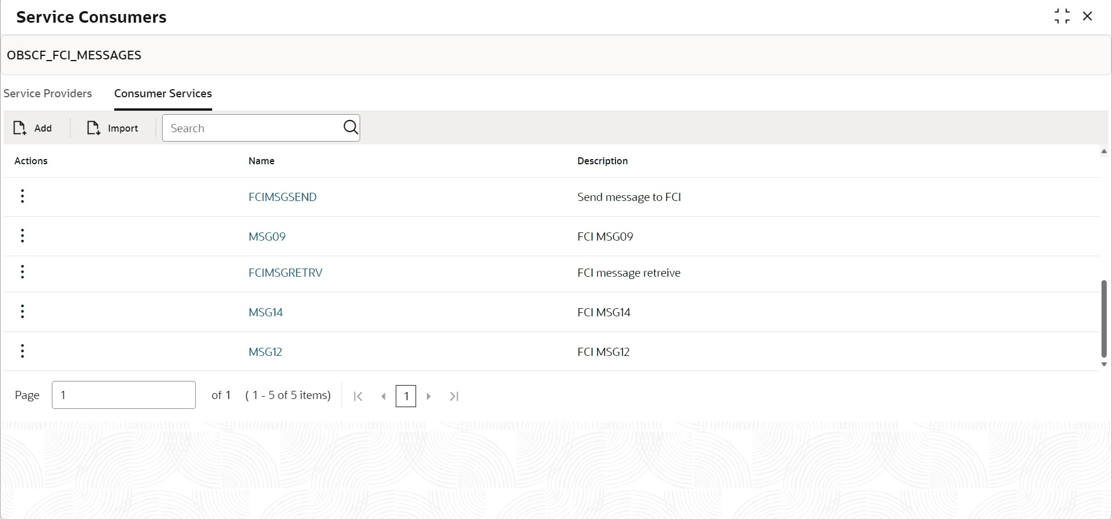Go to previous page of results
This screenshot has height=519, width=1112.
pos(383,396)
